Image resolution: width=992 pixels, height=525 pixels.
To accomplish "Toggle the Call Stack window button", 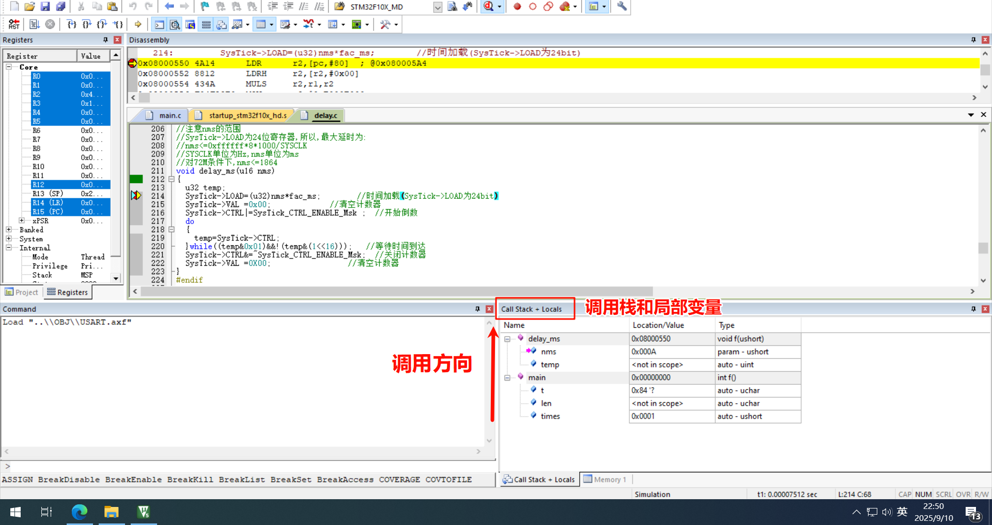I will (x=222, y=24).
